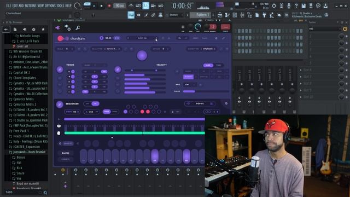The height and width of the screenshot is (197, 350).
Task: Open the Chord Templates folder in browser
Action: pyautogui.click(x=25, y=78)
